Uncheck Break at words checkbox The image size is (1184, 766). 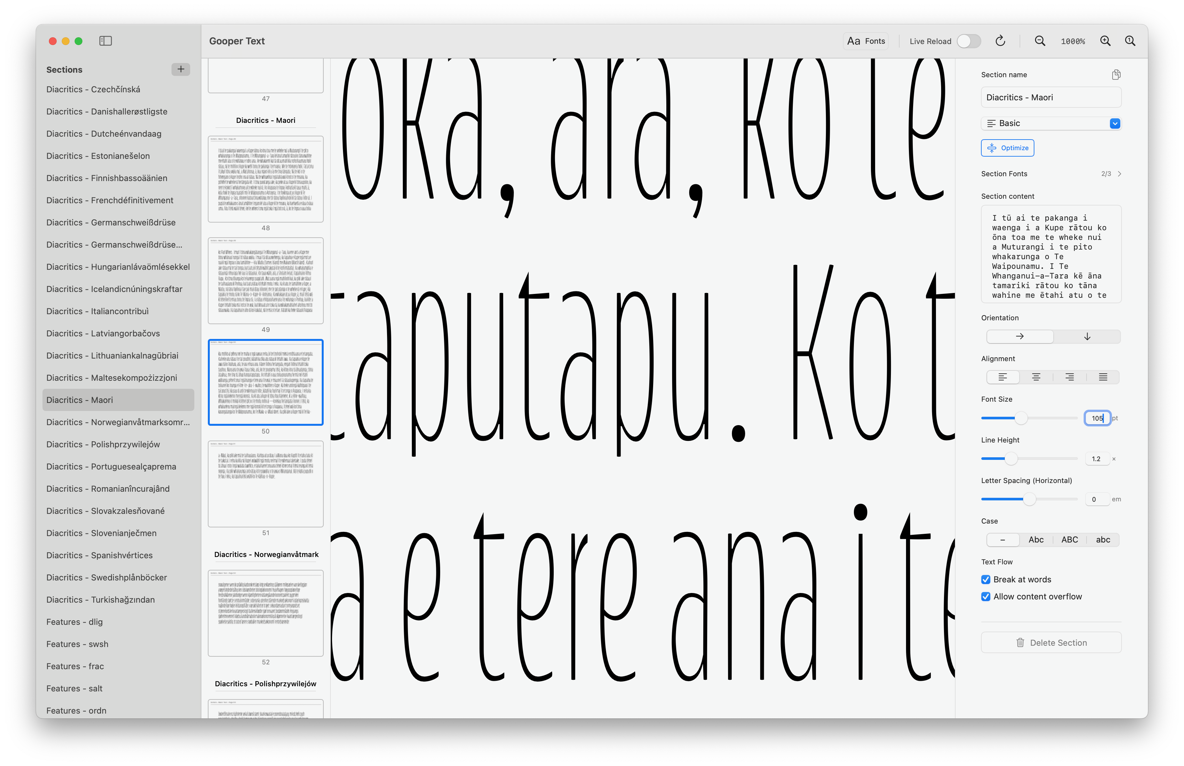(x=985, y=579)
